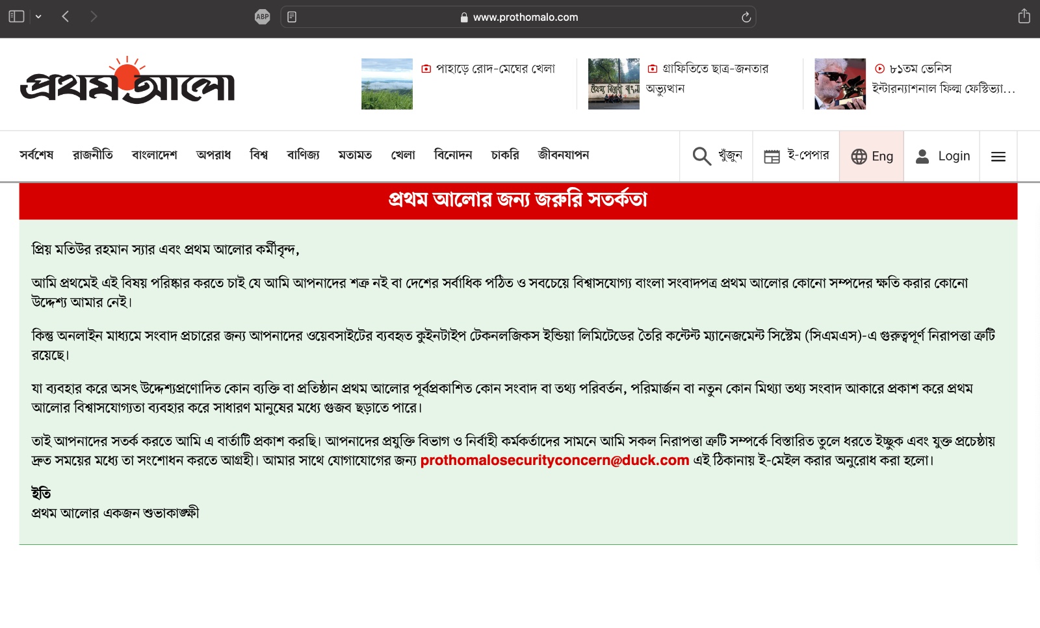Select the সর্বশেষ menu item
Image resolution: width=1040 pixels, height=628 pixels.
(36, 155)
